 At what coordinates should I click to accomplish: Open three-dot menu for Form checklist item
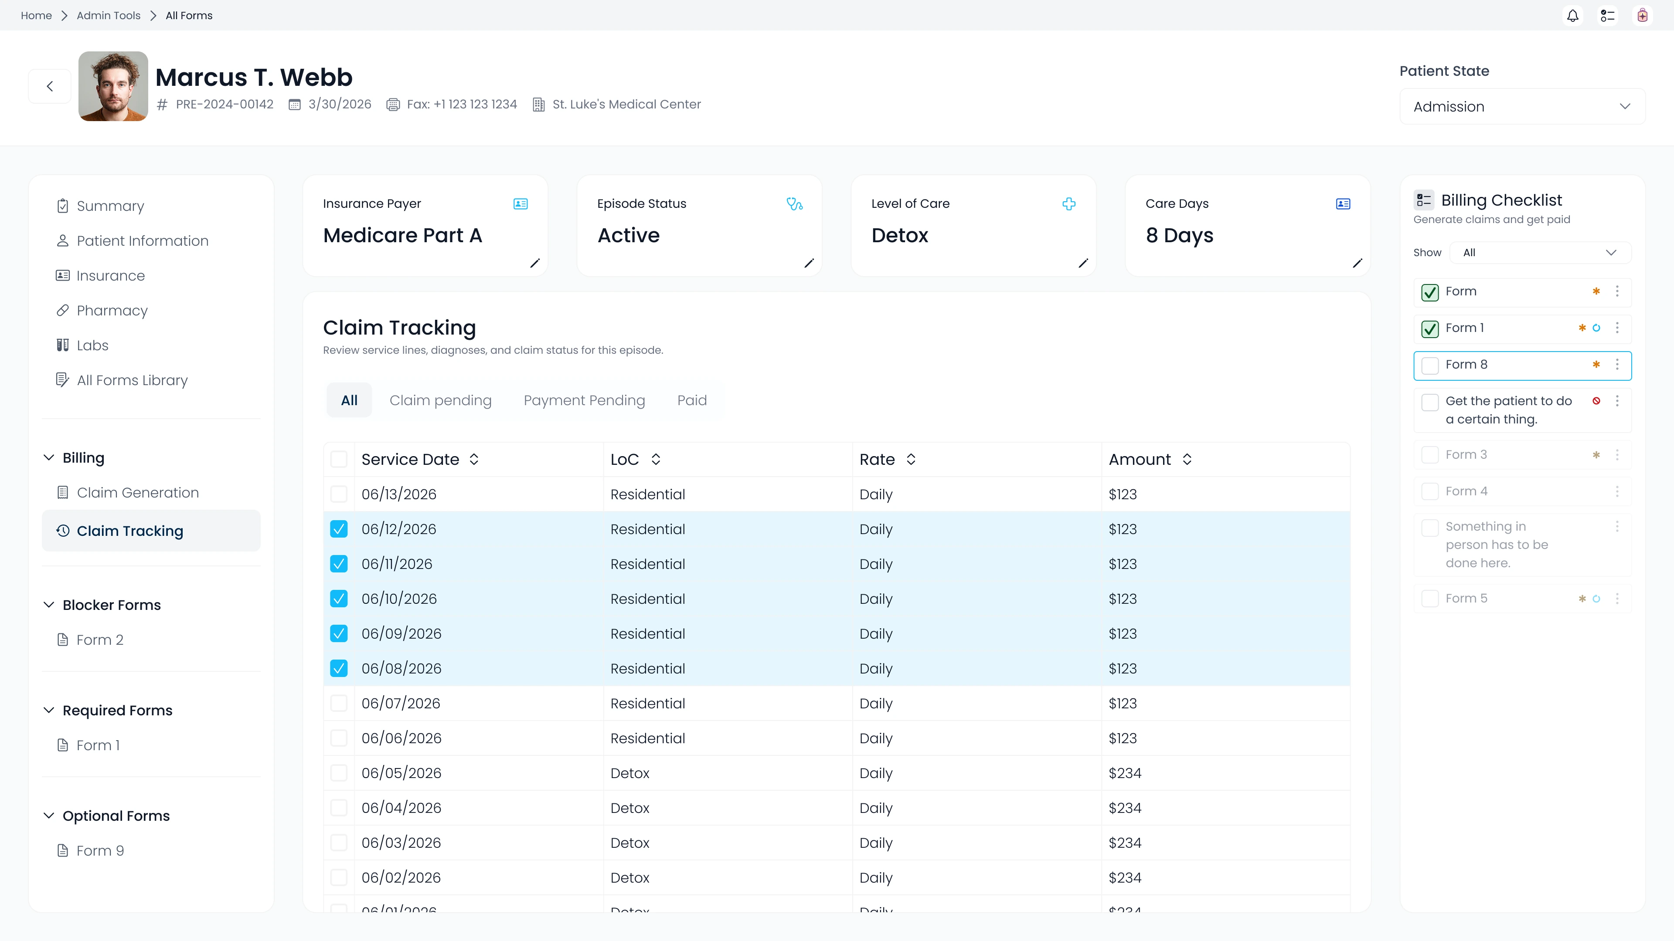click(1617, 291)
